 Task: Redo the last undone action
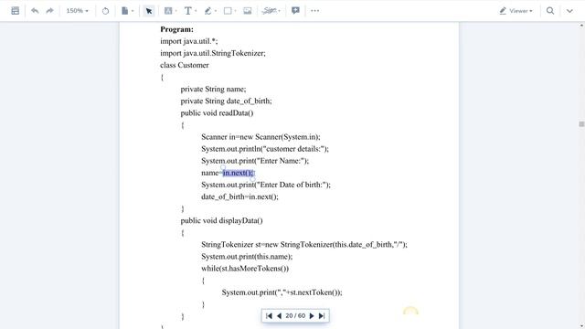coord(49,11)
